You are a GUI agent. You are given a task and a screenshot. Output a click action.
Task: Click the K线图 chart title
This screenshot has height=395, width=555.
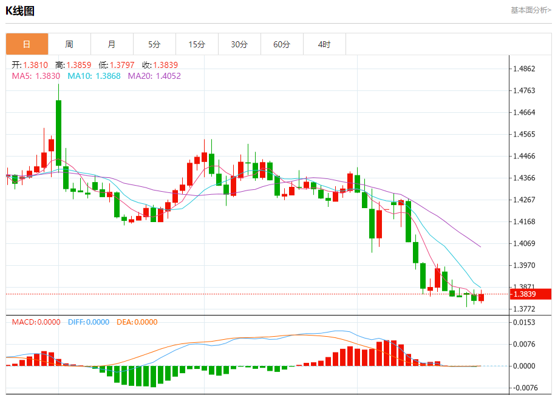20,10
